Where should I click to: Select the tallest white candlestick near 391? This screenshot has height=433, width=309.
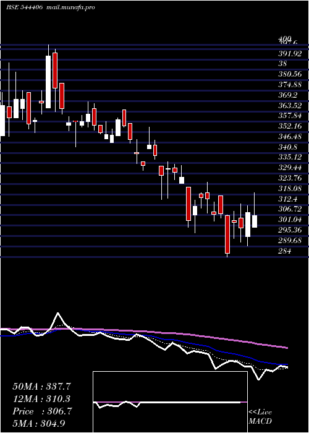tap(48, 82)
